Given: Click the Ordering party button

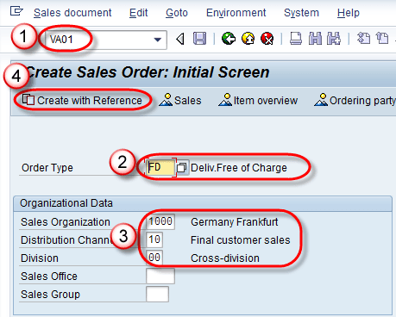Looking at the screenshot, I should pos(355,100).
